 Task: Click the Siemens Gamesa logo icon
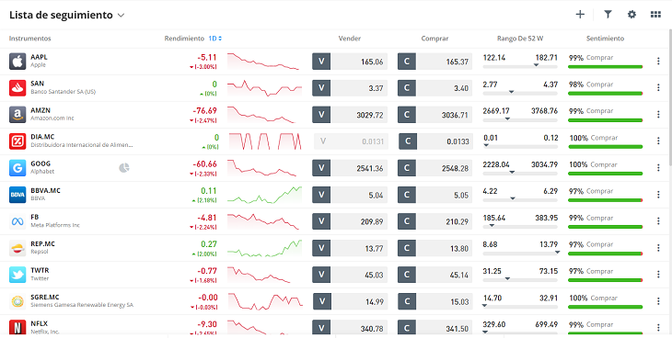pyautogui.click(x=17, y=301)
